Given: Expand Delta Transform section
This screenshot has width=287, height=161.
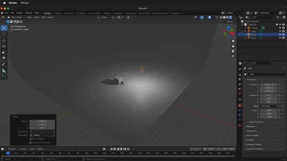Looking at the screenshot, I should [x=256, y=122].
